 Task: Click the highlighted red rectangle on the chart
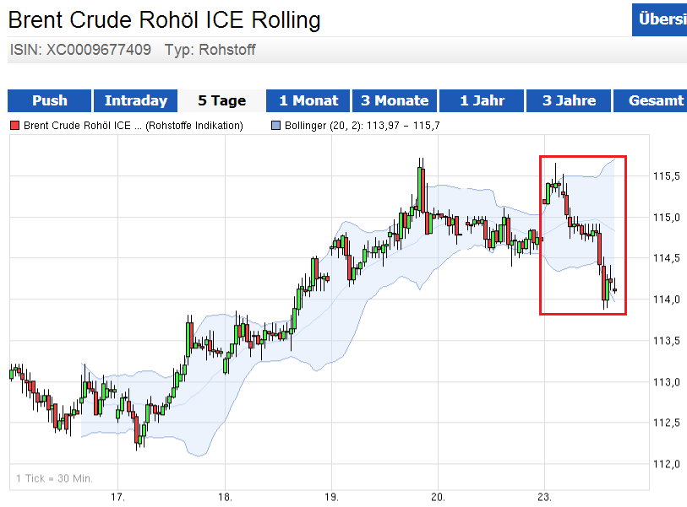(x=583, y=236)
